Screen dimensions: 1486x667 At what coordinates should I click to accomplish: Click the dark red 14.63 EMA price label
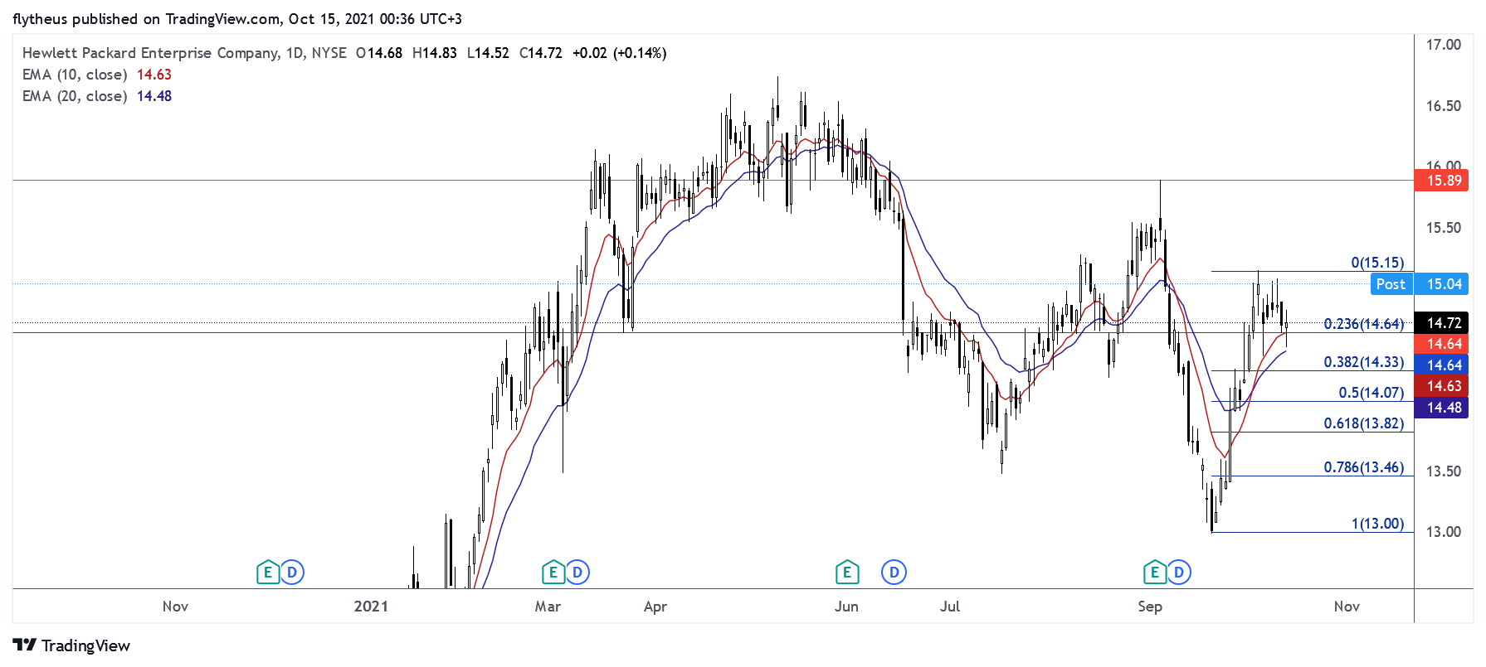(1441, 386)
